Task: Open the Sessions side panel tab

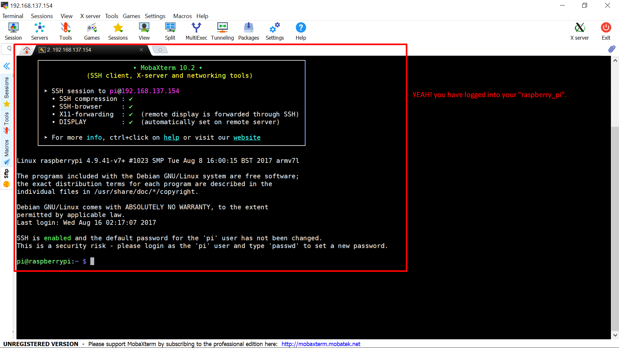Action: pyautogui.click(x=6, y=92)
